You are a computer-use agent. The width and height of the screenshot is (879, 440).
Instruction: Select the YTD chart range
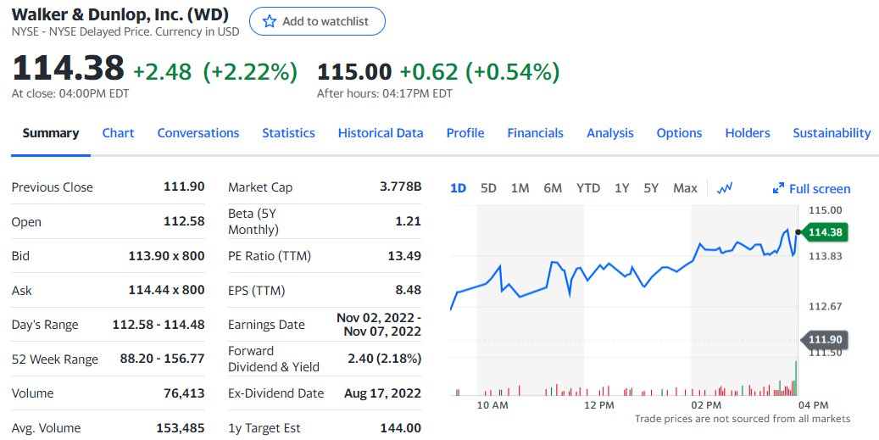point(588,188)
